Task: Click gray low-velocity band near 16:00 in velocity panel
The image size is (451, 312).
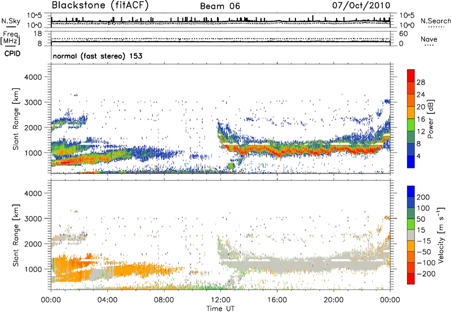Action: click(277, 266)
